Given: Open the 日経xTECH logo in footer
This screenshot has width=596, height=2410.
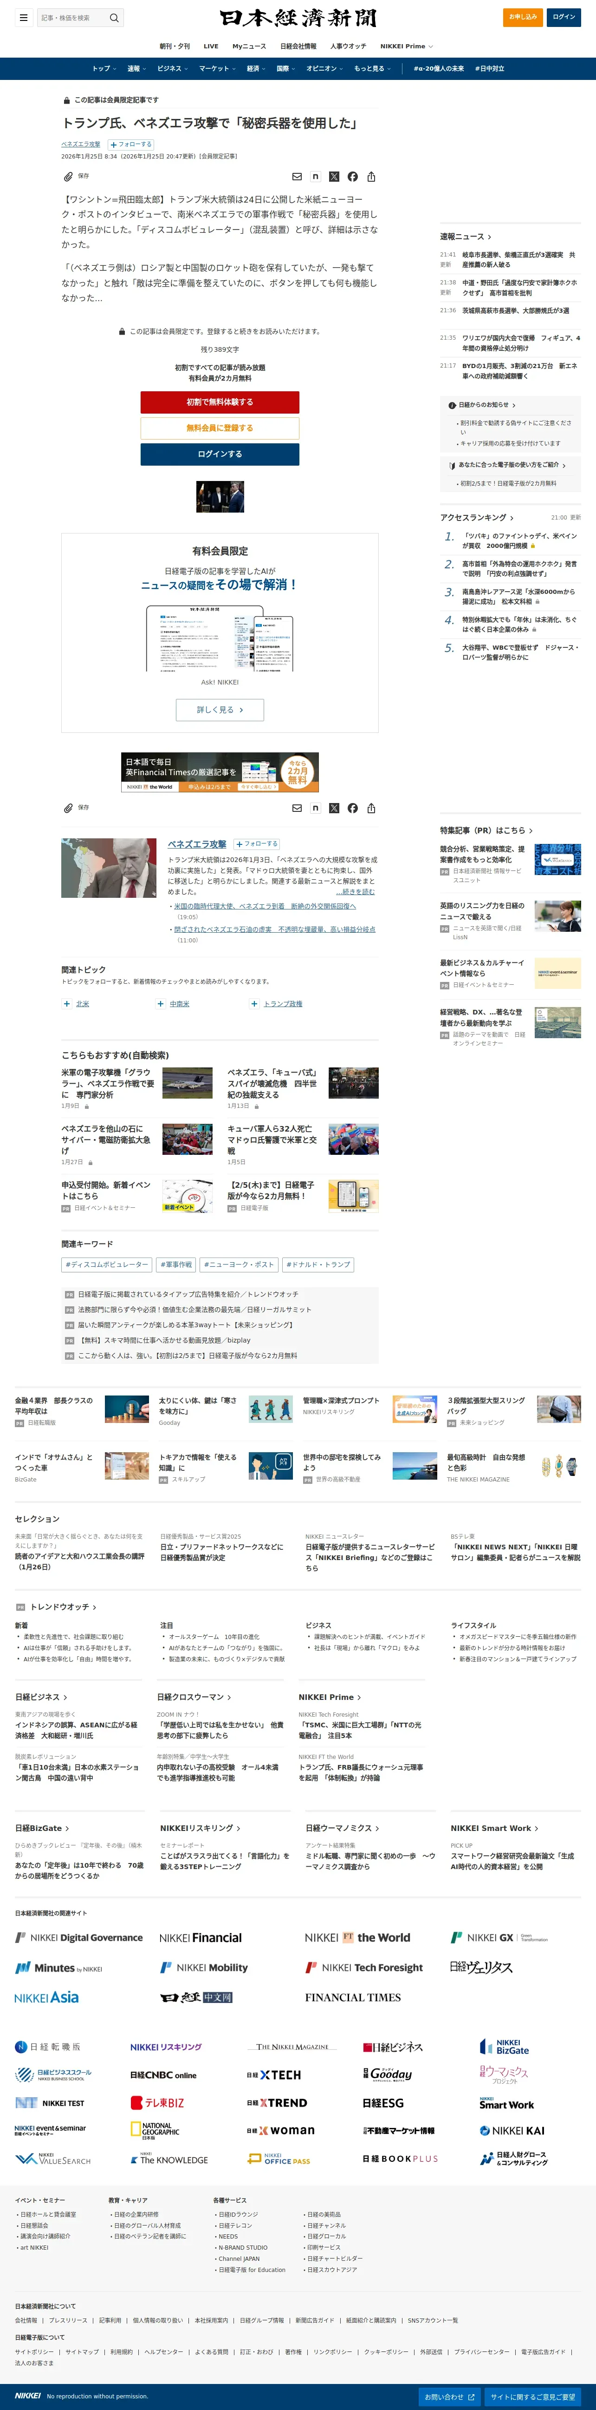Looking at the screenshot, I should tap(274, 2074).
